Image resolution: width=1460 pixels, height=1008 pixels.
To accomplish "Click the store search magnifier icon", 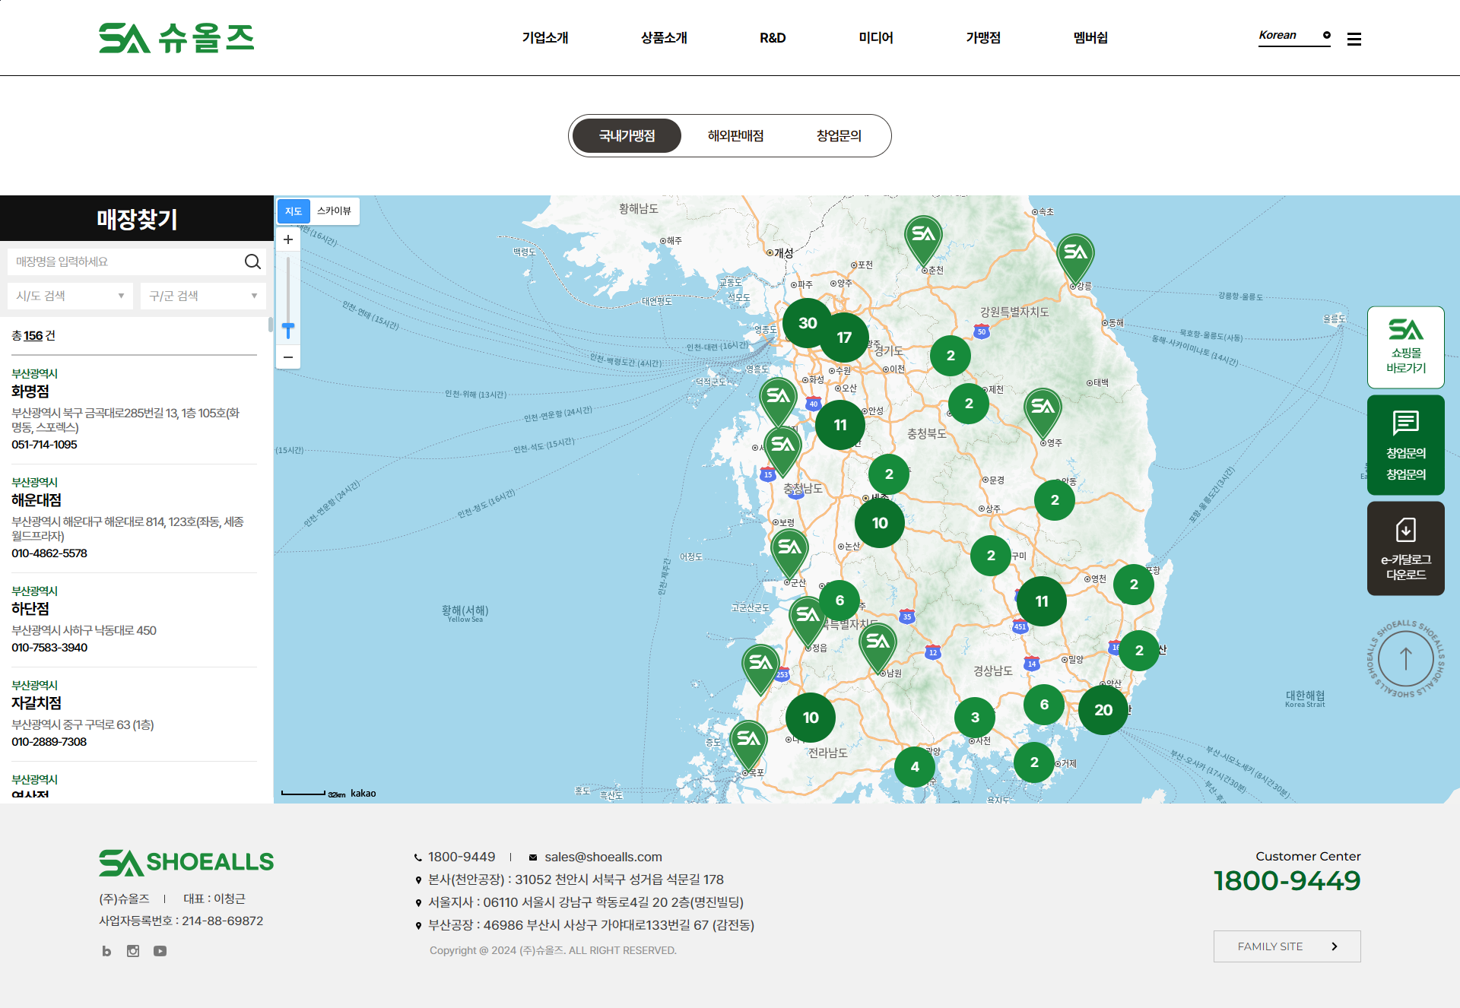I will tap(252, 262).
